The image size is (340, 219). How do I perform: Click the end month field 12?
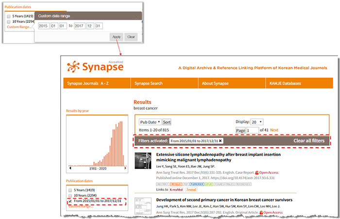tap(90, 26)
